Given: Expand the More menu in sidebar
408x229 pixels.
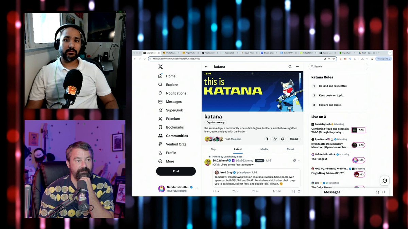Looking at the screenshot, I should [166, 161].
